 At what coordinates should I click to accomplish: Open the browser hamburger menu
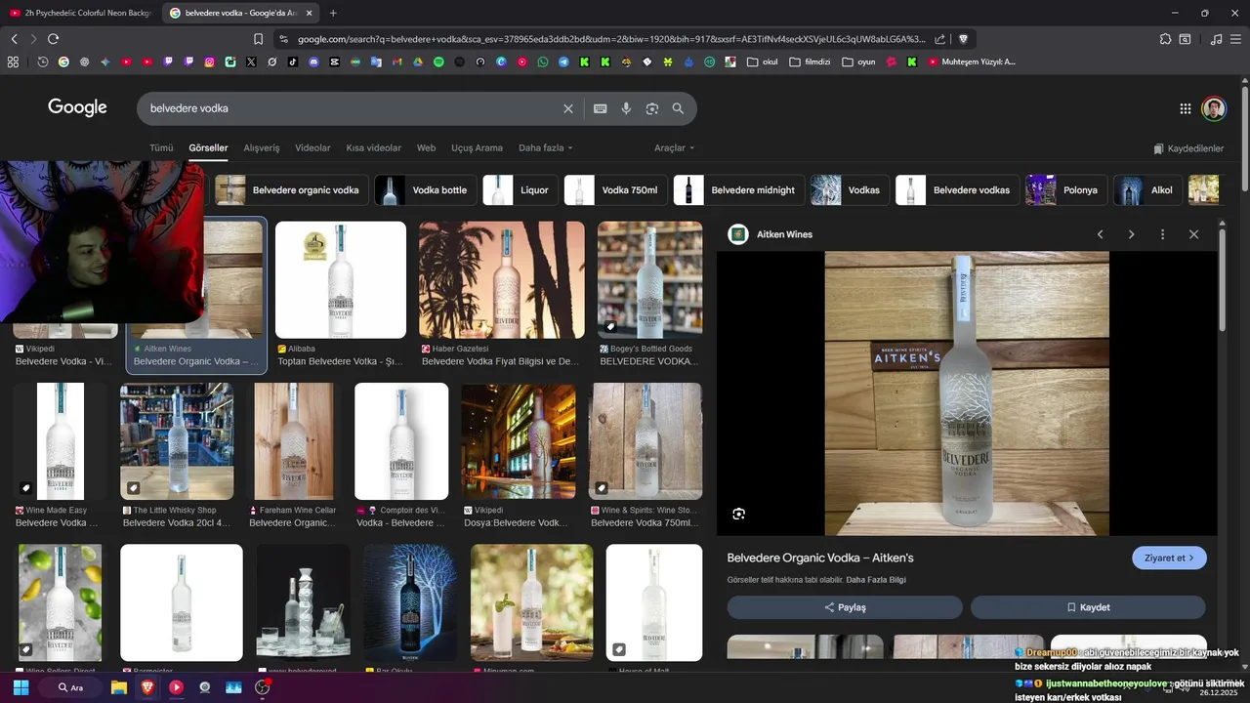[x=1236, y=39]
